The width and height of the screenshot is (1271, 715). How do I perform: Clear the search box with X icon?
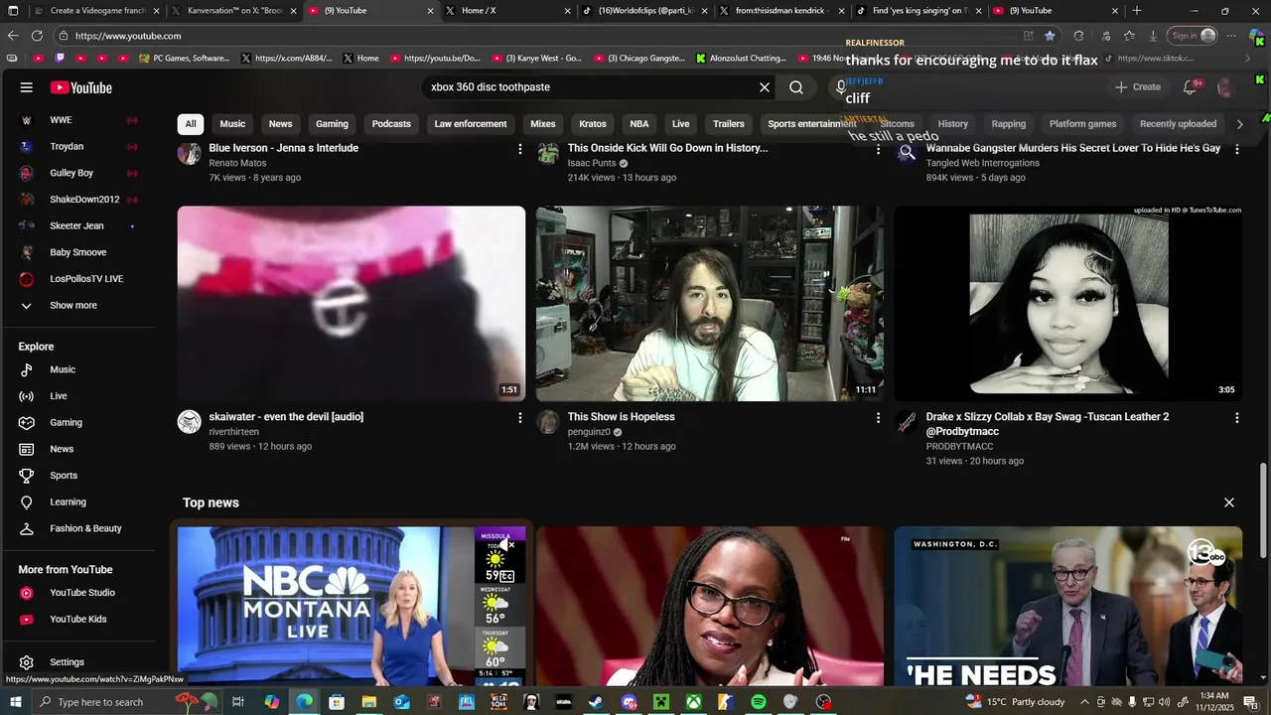(765, 87)
